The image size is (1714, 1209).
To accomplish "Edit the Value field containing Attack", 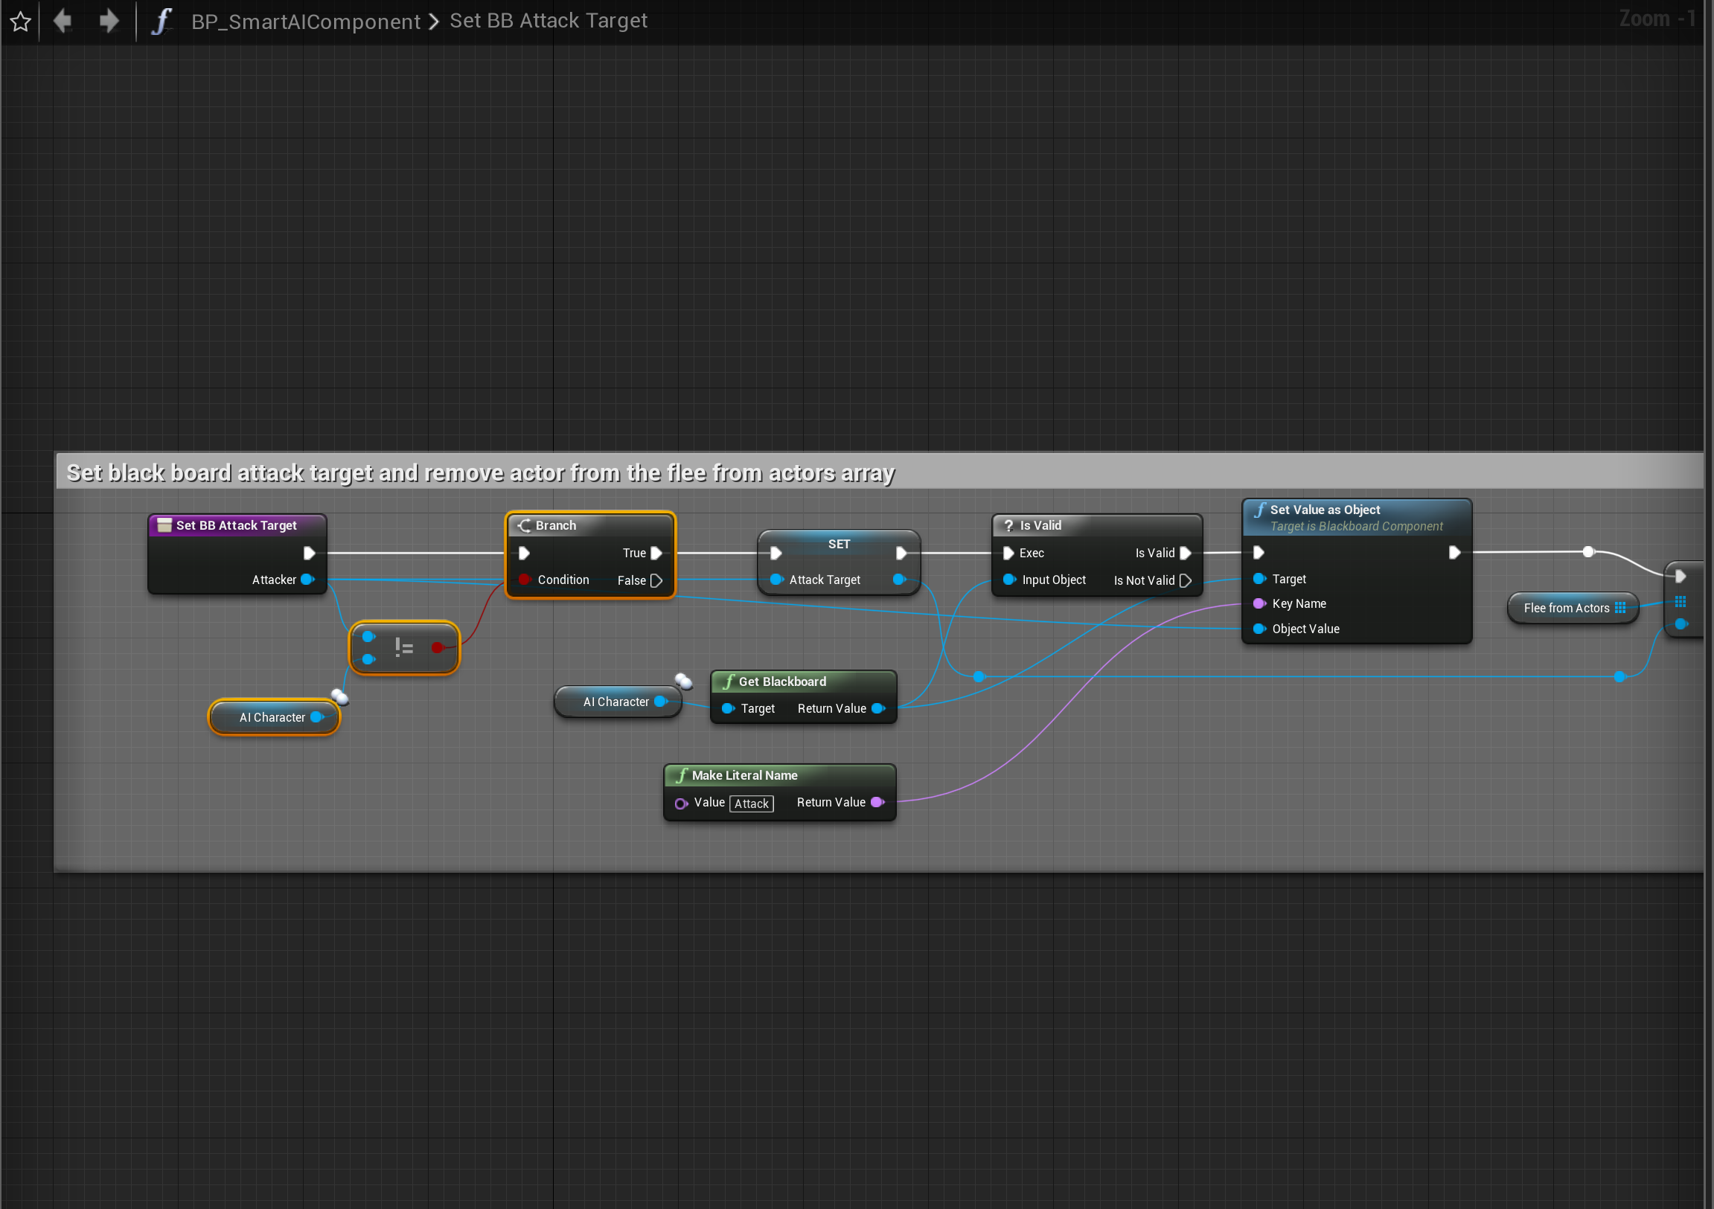I will [751, 803].
